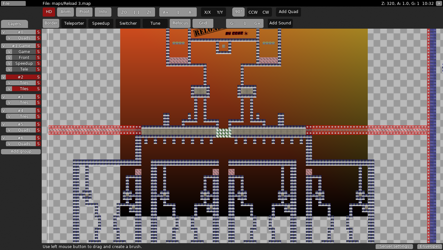
Task: Expand the #1 Game group entry
Action: coord(21,46)
